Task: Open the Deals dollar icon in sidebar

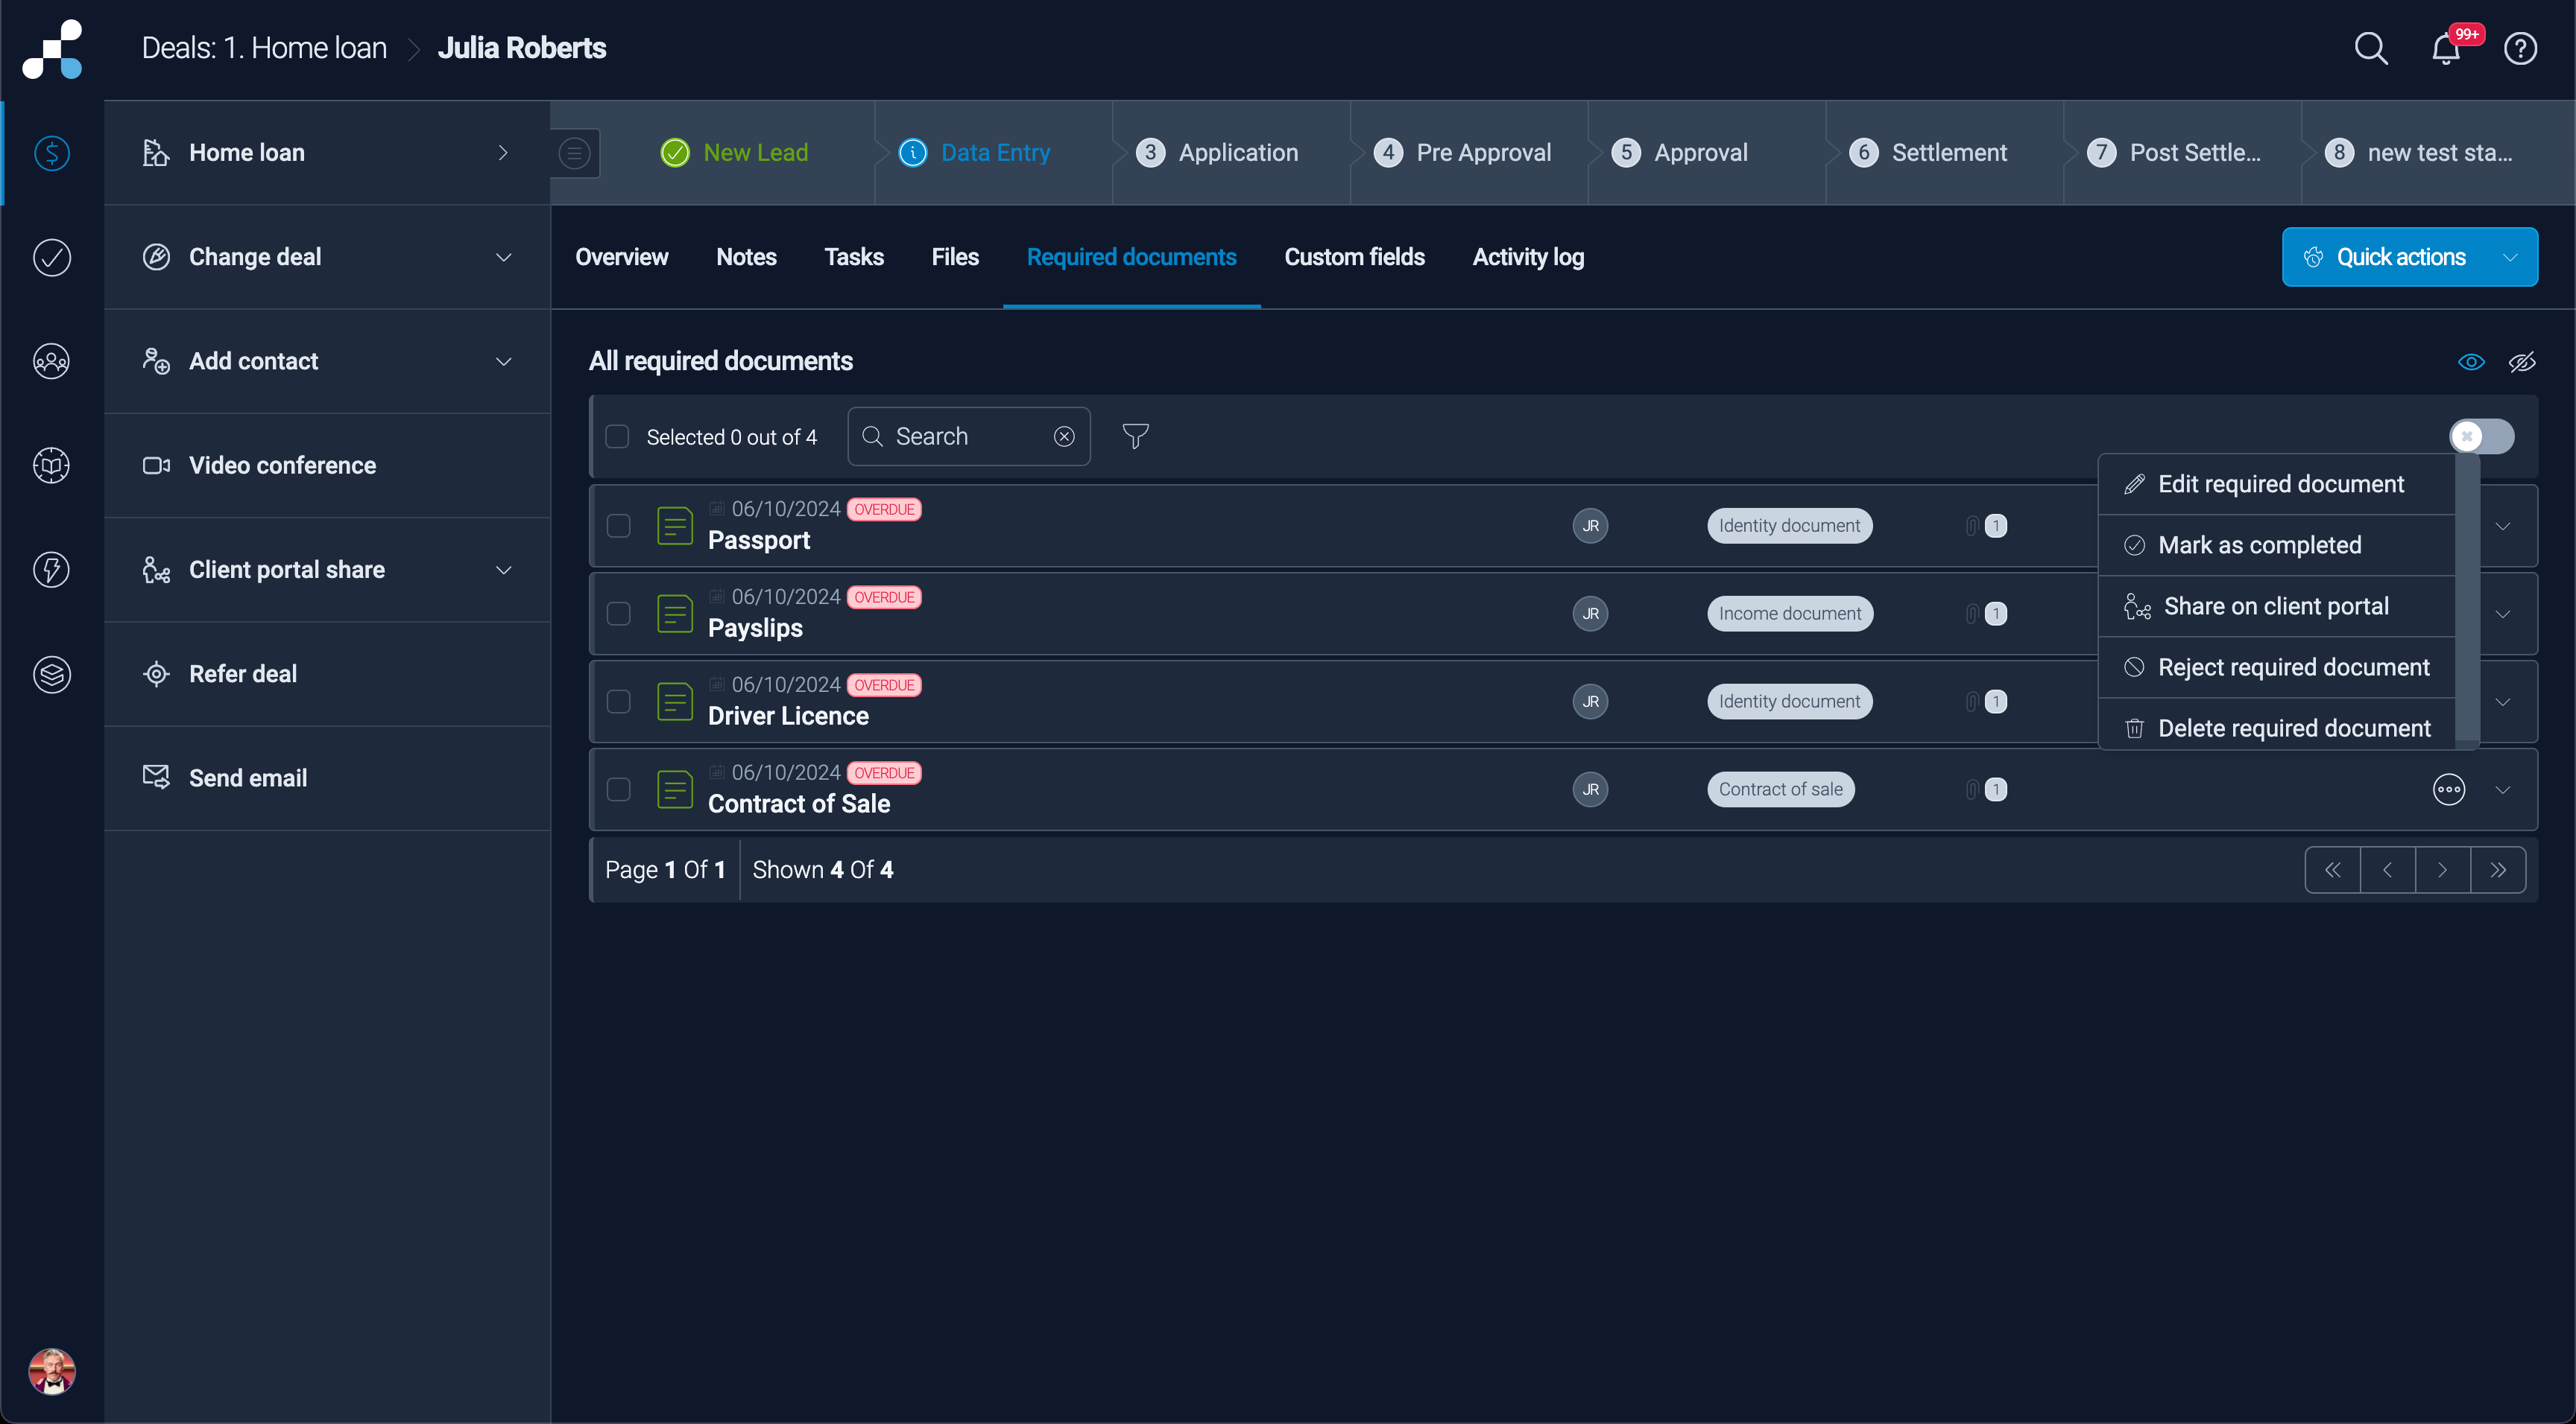Action: point(52,153)
